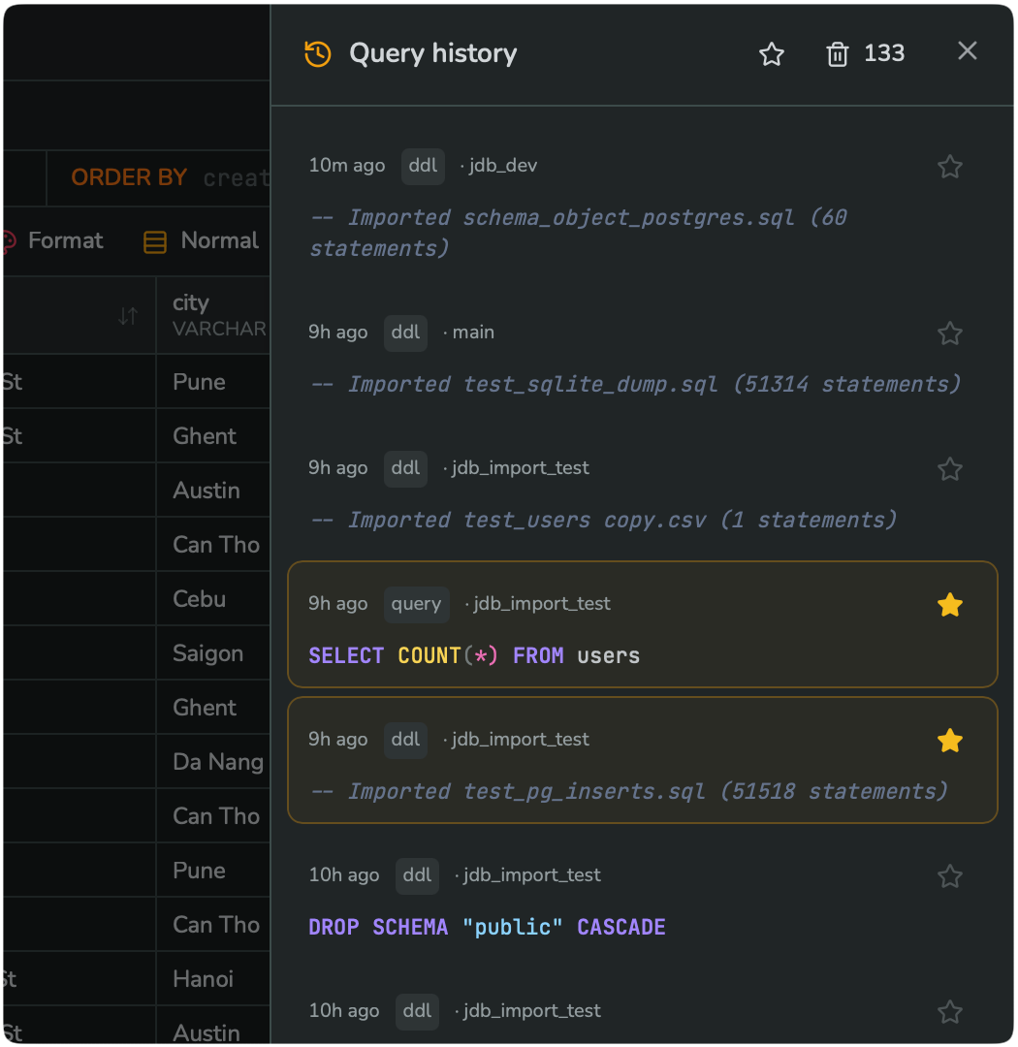Click the 10m ago timestamp
Screen dimensions: 1018x1047
347,166
